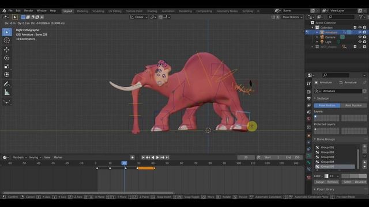This screenshot has height=207, width=369.
Task: Click the bone group Deselect button
Action: (x=360, y=182)
